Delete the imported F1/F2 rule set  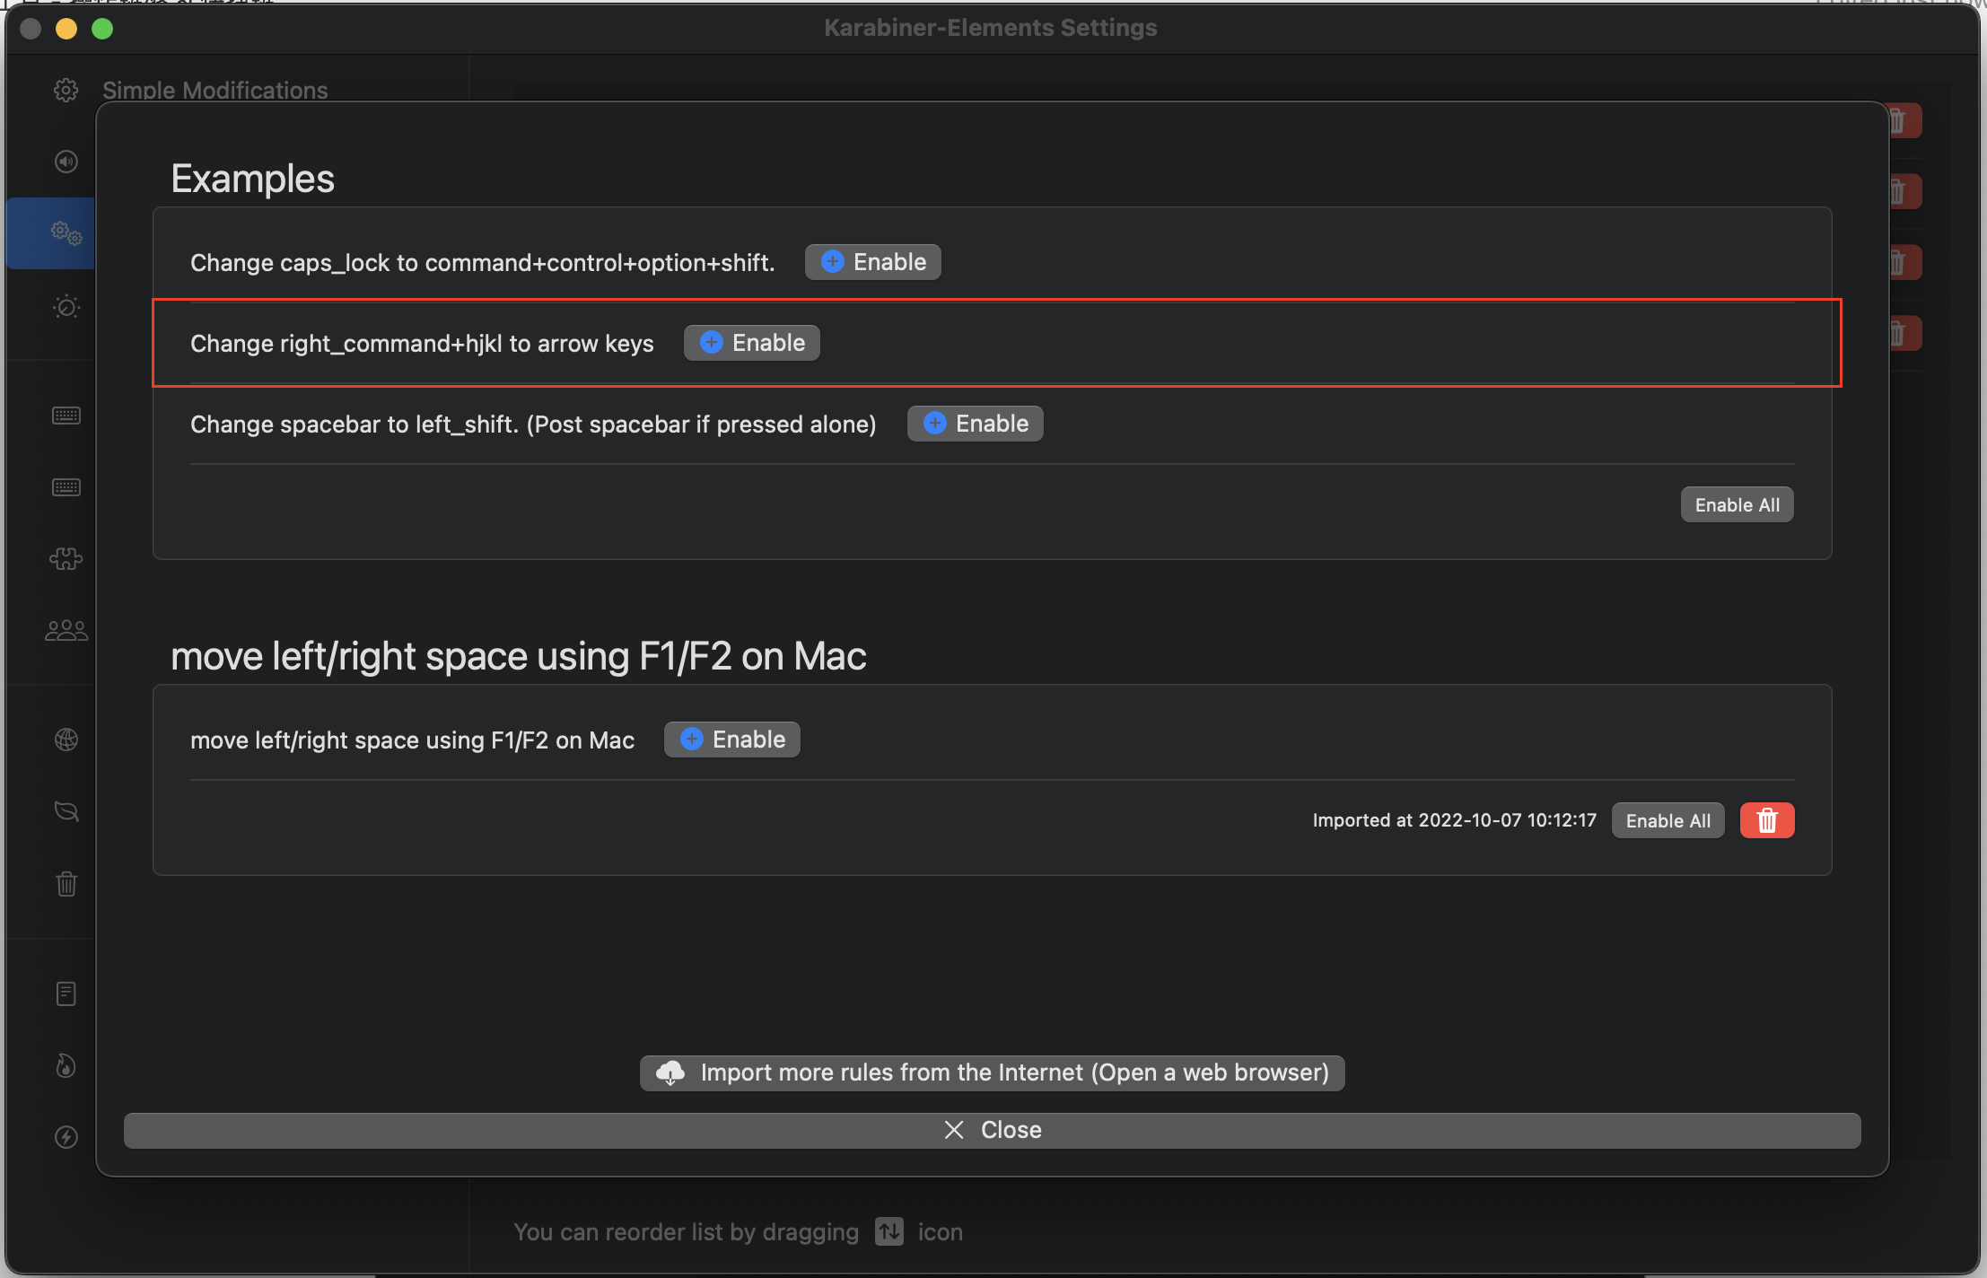[x=1765, y=819]
